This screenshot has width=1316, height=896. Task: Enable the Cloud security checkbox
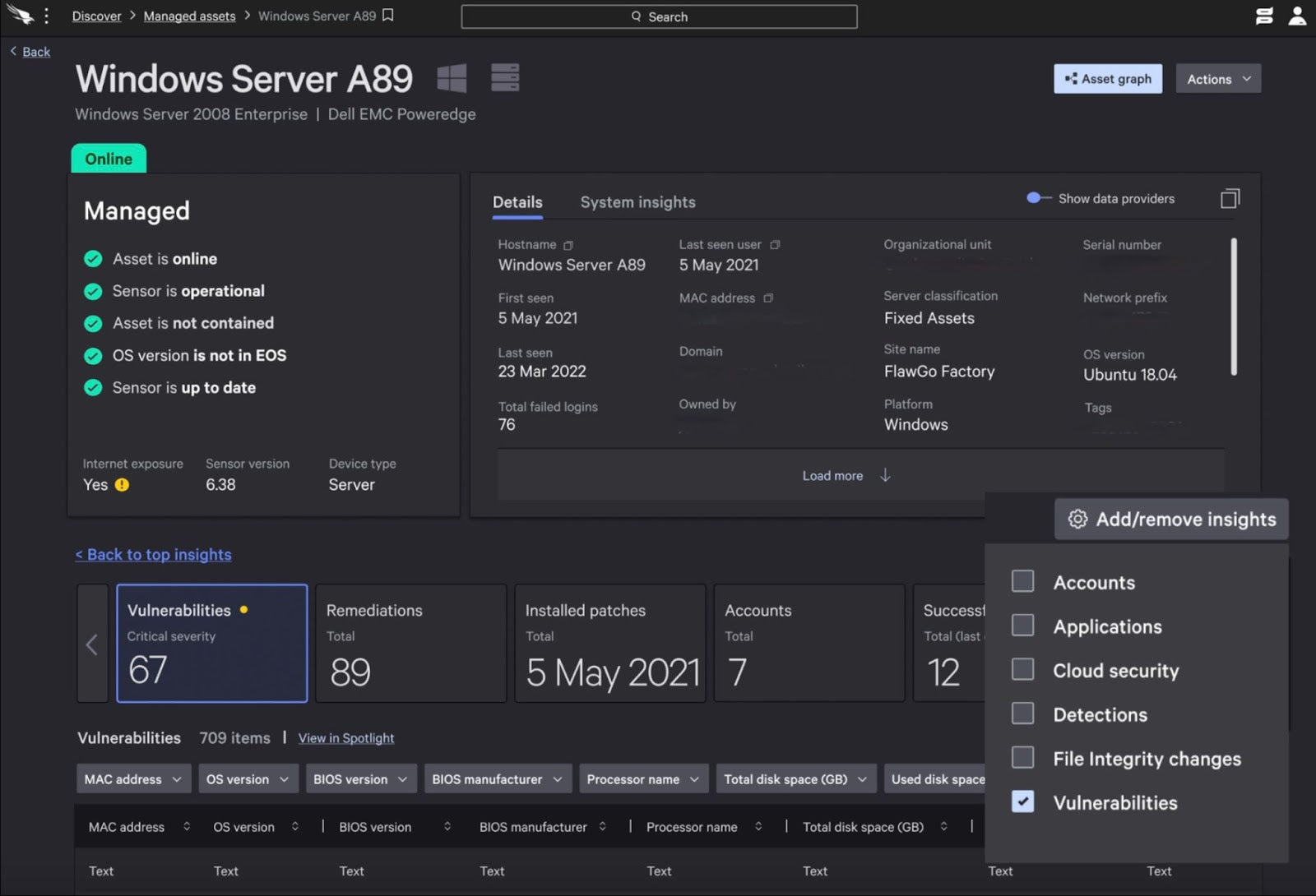click(1022, 670)
